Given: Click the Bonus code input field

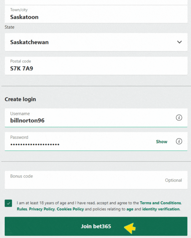Looking at the screenshot, I should click(96, 180).
